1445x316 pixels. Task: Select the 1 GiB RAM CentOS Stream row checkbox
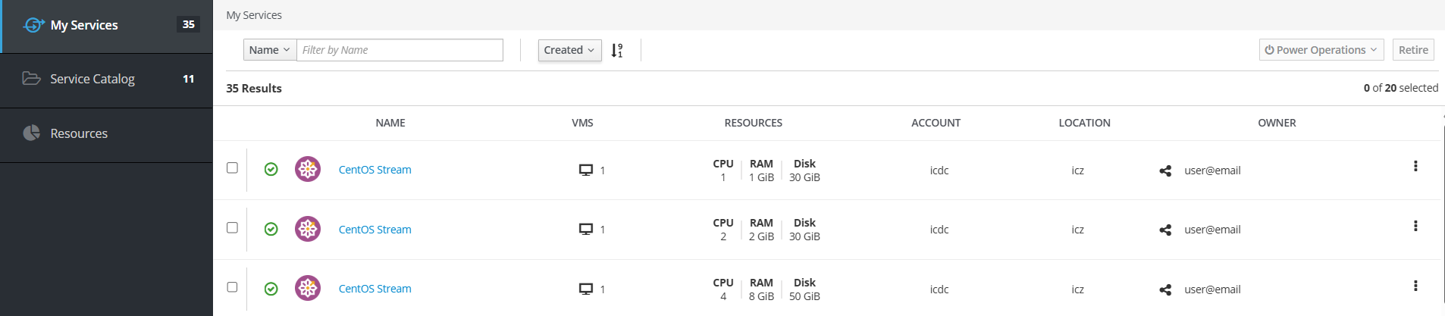coord(232,168)
